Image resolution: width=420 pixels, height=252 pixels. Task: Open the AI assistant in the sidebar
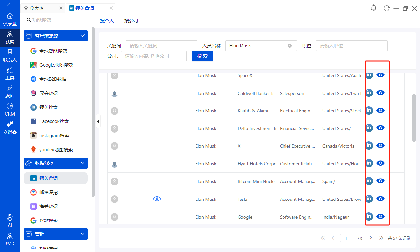coord(10,221)
